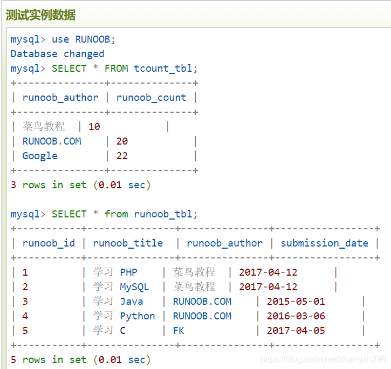391x369 pixels.
Task: Click the '3 rows in set (0.01 sec)' line
Action: pyautogui.click(x=80, y=185)
